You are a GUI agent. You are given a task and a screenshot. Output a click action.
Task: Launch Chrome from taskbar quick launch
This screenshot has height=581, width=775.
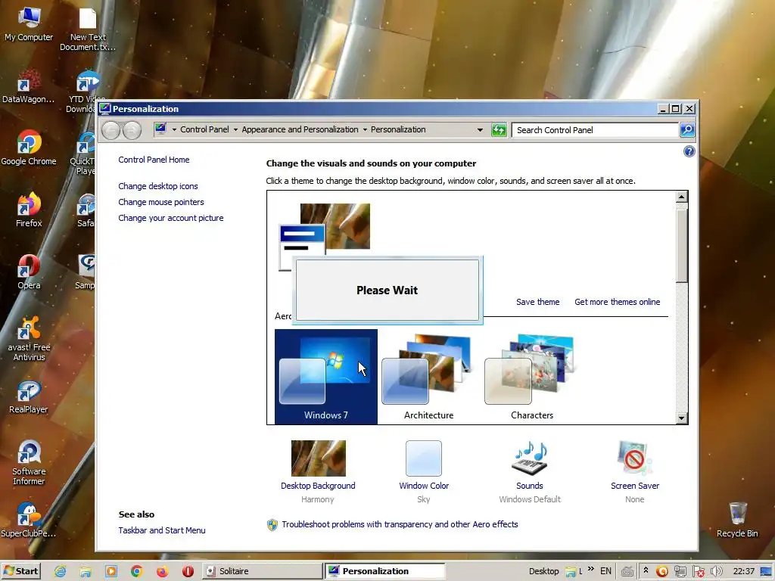pos(137,572)
